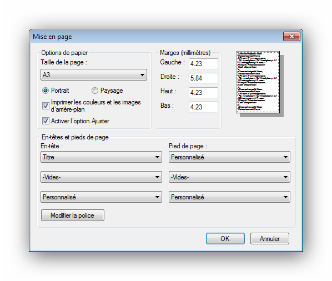The image size is (332, 281).
Task: Open the Taille de la page dropdown
Action: [x=94, y=75]
